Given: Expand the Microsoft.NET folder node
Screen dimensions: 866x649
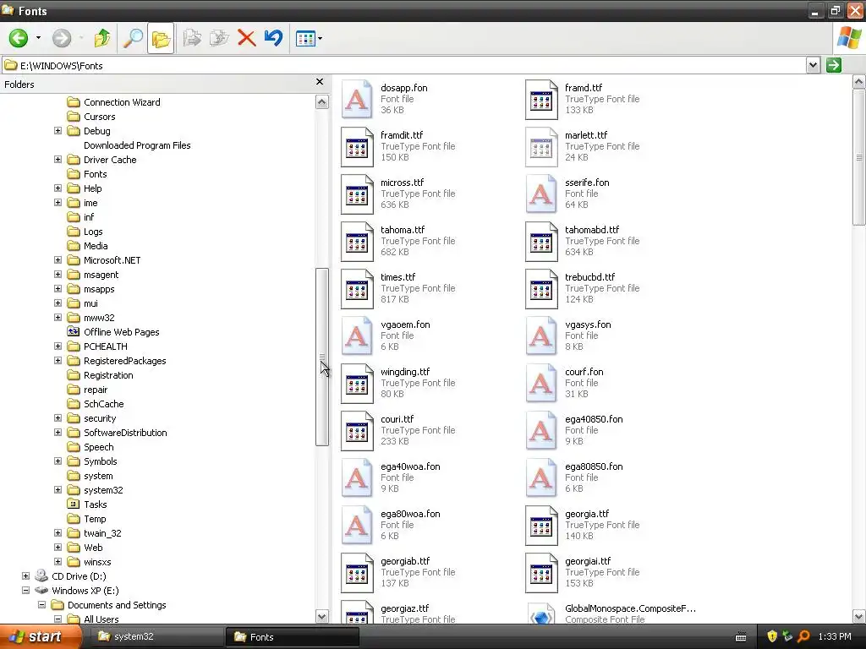Looking at the screenshot, I should 58,260.
